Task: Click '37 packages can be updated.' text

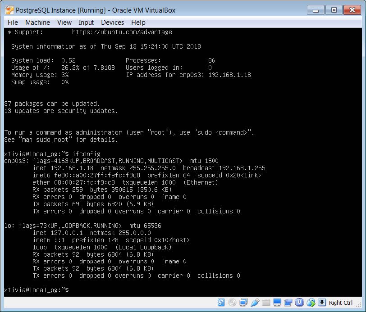Action: point(52,104)
